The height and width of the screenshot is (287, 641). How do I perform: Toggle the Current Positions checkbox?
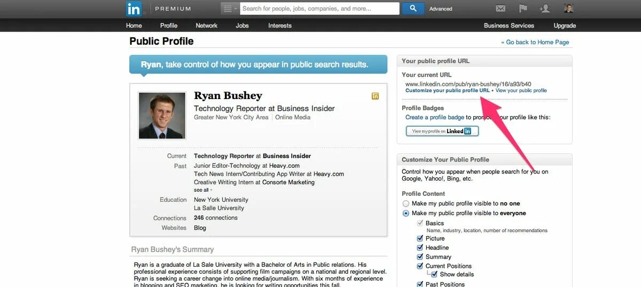click(x=420, y=266)
